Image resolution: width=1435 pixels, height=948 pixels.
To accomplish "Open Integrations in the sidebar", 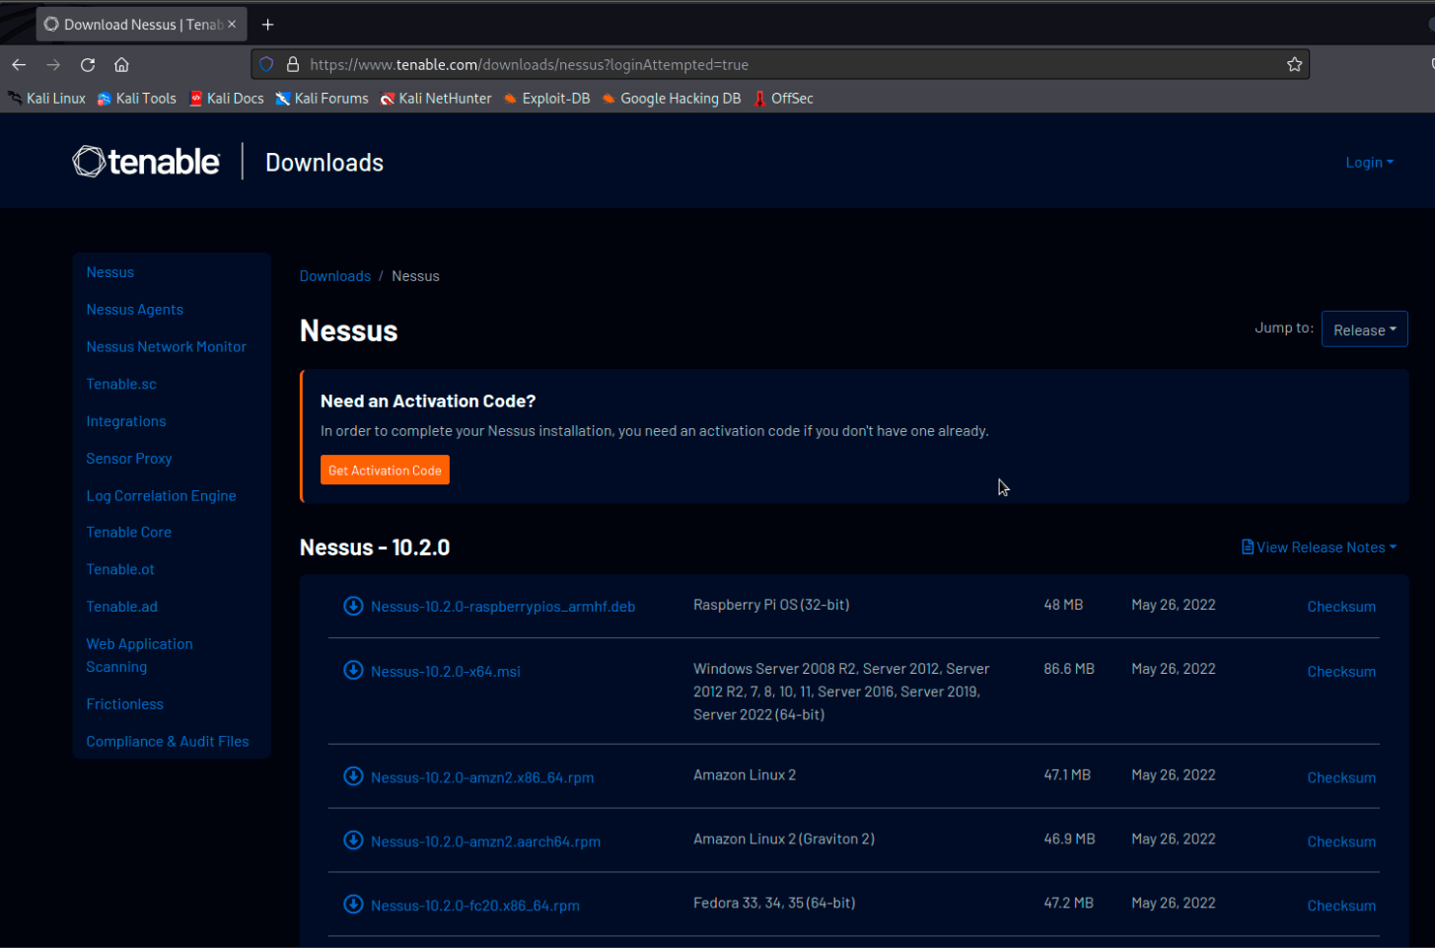I will coord(125,421).
